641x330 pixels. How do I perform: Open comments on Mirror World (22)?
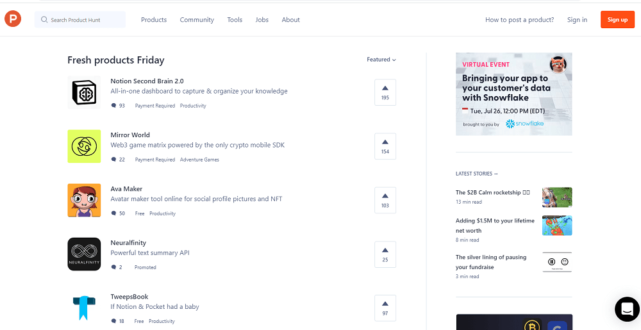118,160
